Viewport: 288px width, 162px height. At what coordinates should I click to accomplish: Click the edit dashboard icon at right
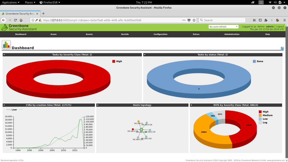[282, 48]
